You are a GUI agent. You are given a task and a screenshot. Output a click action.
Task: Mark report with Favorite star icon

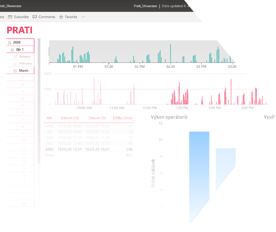tap(61, 17)
